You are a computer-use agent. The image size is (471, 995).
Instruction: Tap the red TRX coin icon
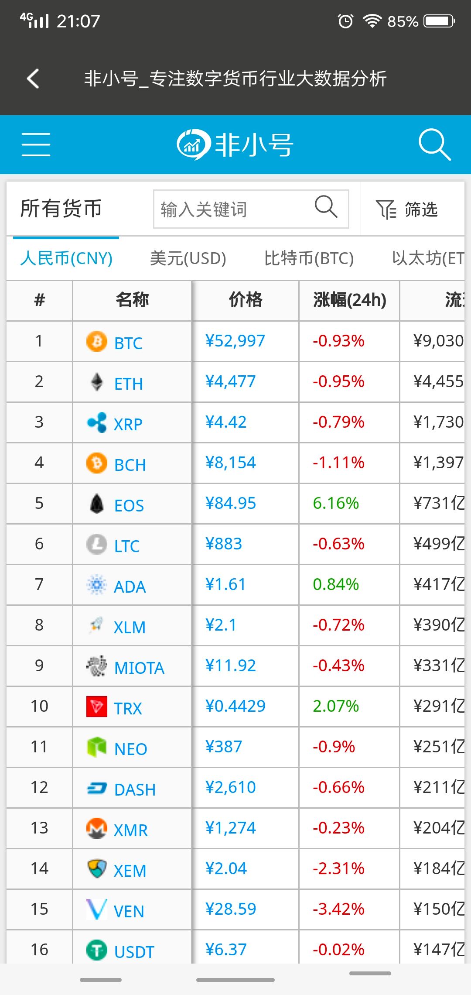tap(97, 707)
